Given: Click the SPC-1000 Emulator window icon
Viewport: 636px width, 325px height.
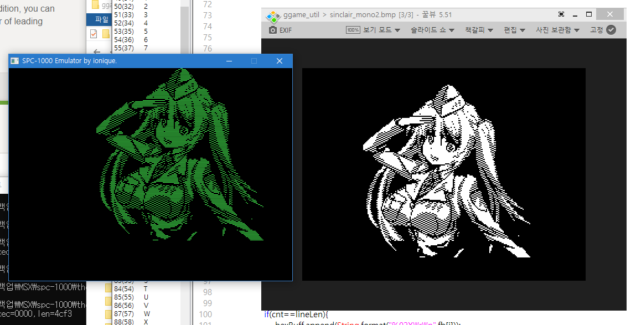Looking at the screenshot, I should tap(15, 61).
